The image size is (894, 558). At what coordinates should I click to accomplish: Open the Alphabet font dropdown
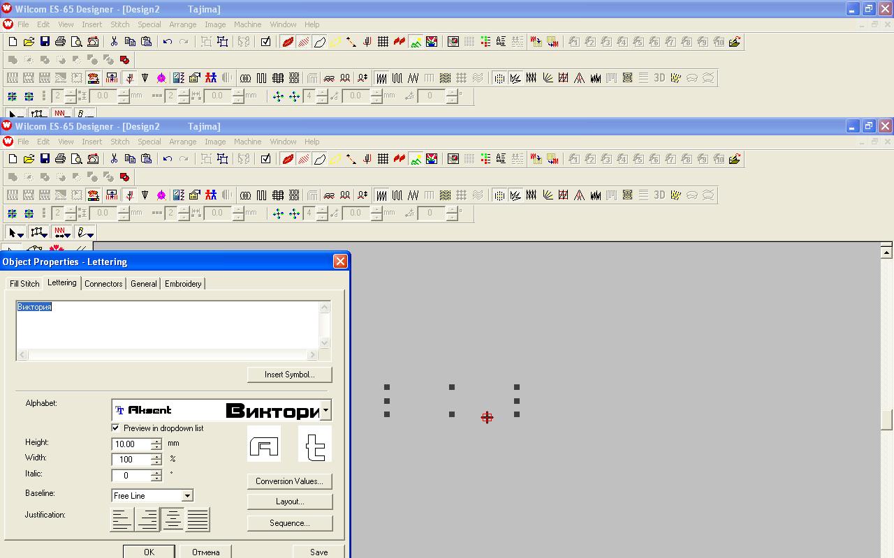click(325, 410)
